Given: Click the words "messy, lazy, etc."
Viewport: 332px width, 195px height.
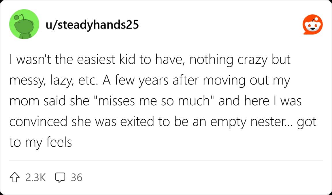Looking at the screenshot, I should 54,81.
